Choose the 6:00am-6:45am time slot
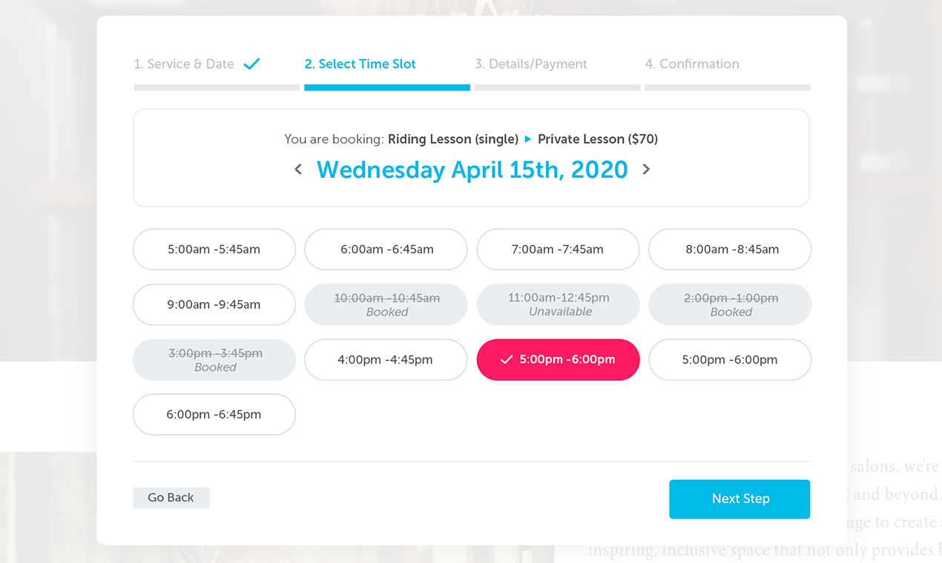The width and height of the screenshot is (942, 563). coord(386,250)
